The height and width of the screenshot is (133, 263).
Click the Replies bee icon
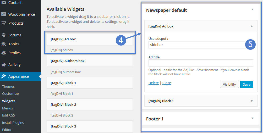(x=4, y=53)
